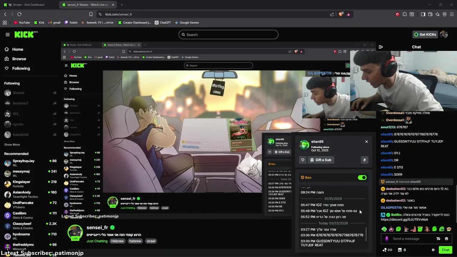This screenshot has height=257, width=457.
Task: Open Brave Rewards triangle icon
Action: coord(348,14)
